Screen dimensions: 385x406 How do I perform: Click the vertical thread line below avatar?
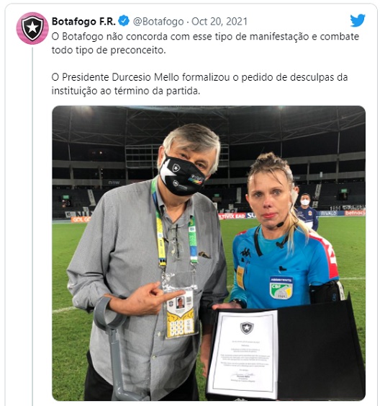(32, 225)
